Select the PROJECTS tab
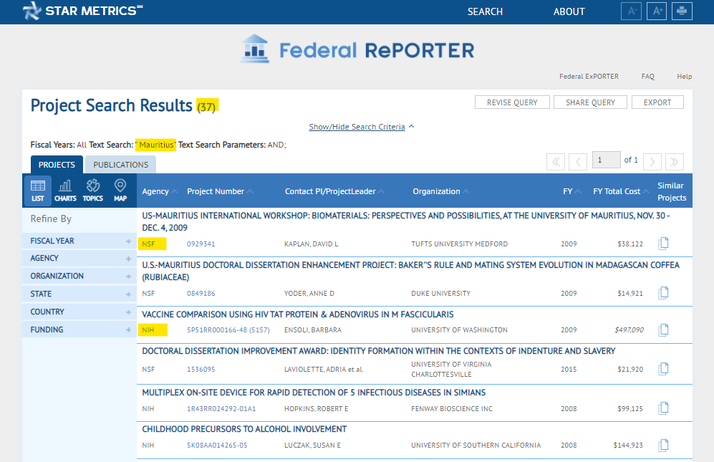The height and width of the screenshot is (462, 714). click(57, 165)
